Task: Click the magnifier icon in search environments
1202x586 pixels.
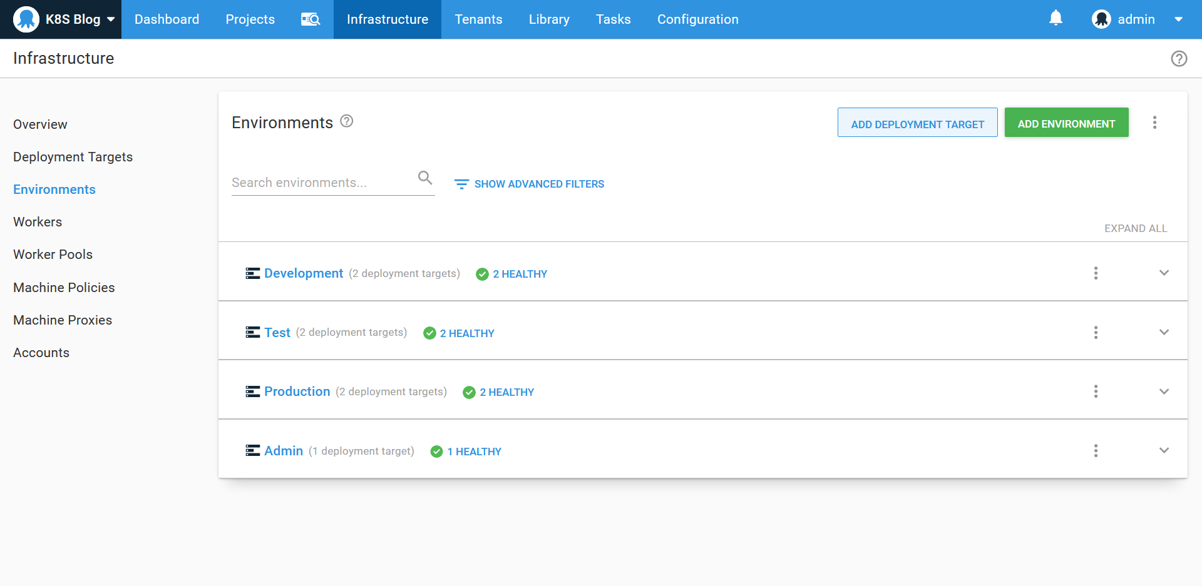Action: click(425, 178)
